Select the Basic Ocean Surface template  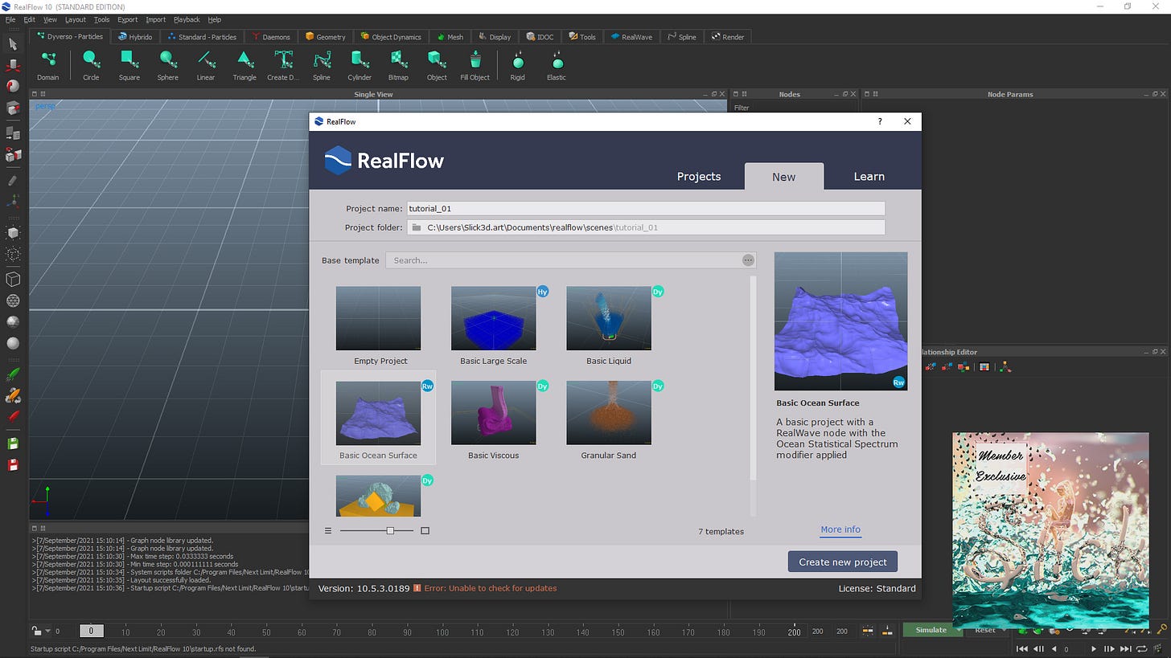pos(378,418)
